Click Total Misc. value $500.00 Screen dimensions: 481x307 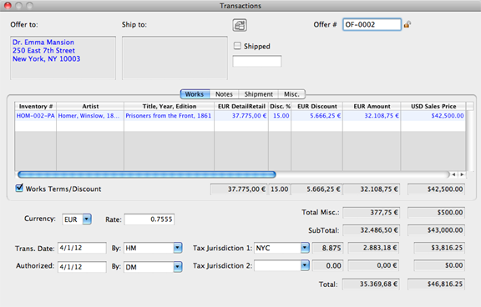coord(436,213)
